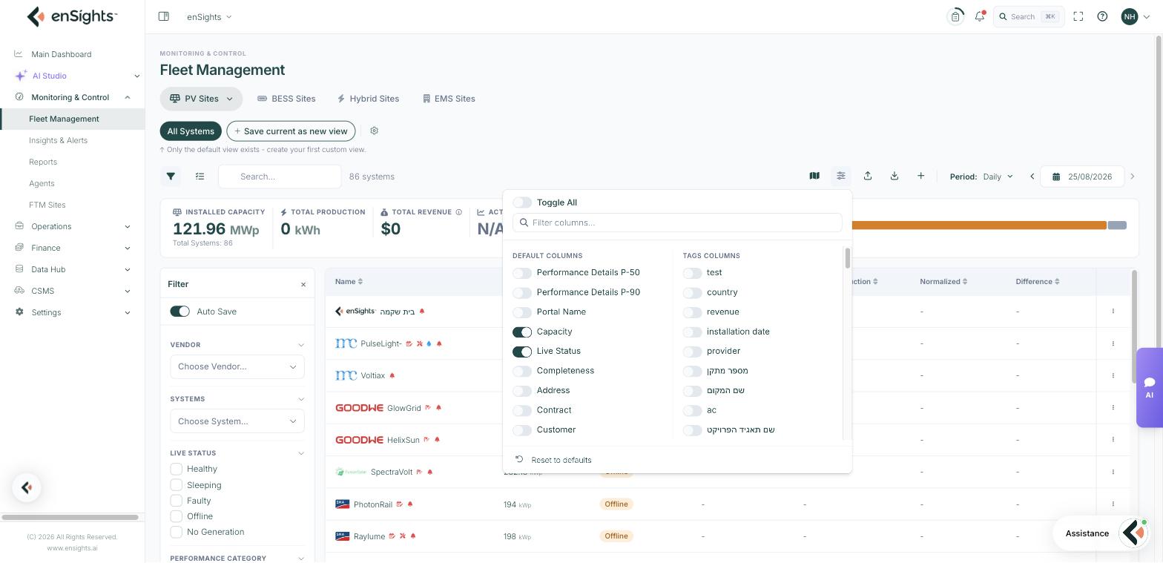Switch on Toggle All columns
Screen dimensions: 1163x563
[x=522, y=203]
